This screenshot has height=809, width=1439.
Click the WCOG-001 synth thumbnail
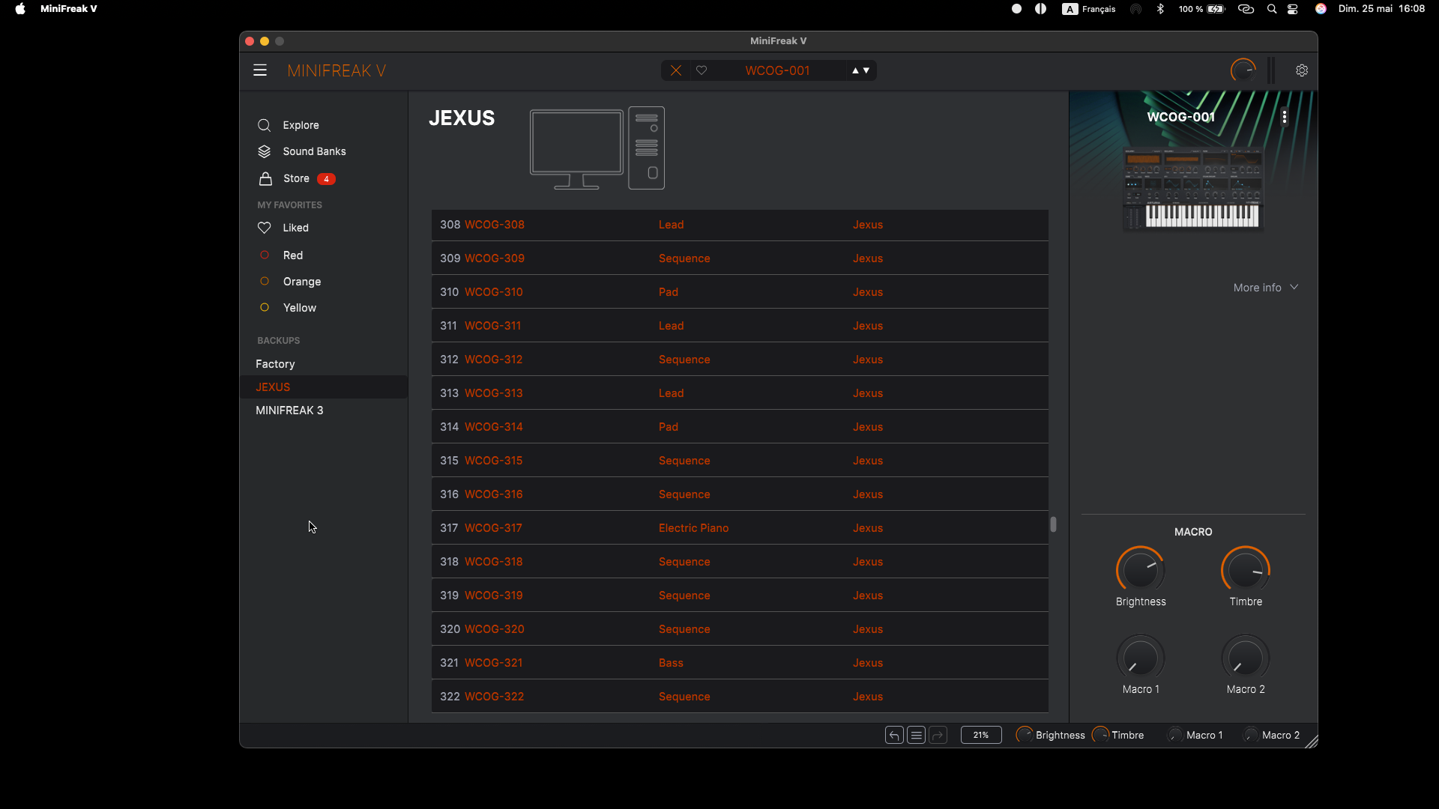tap(1193, 189)
